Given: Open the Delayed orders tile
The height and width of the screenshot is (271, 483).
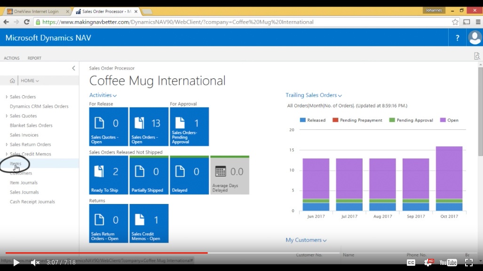Looking at the screenshot, I should tap(189, 175).
